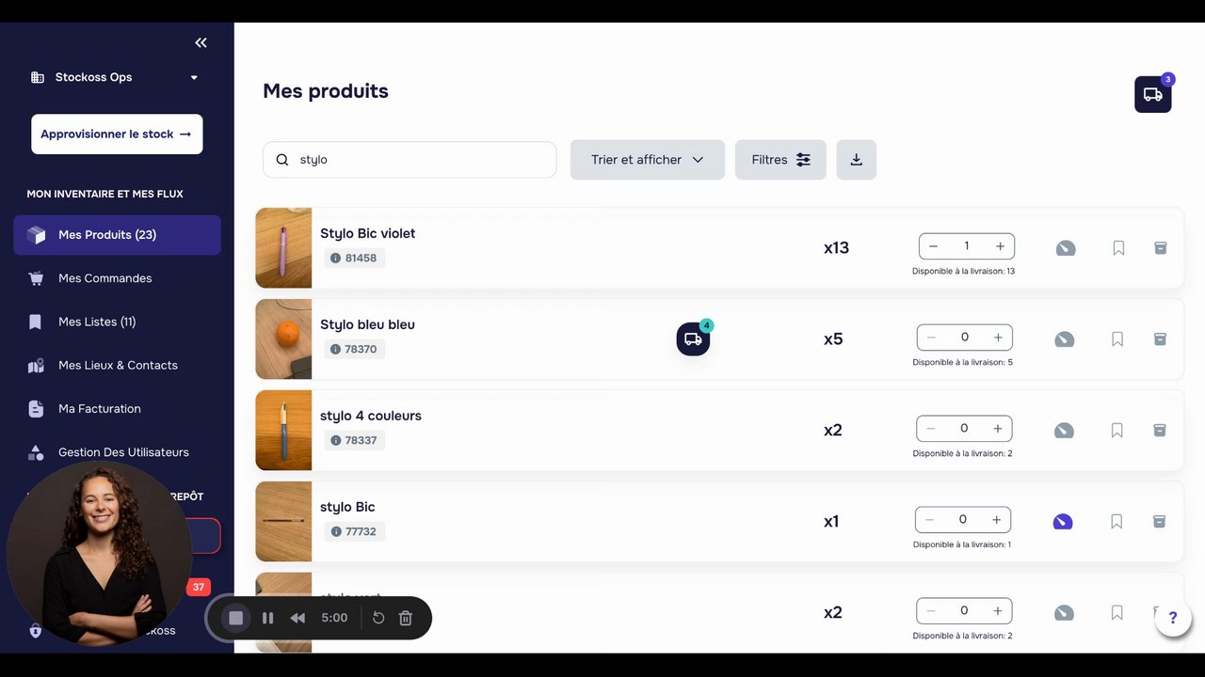Open the Stylo Bic violet thumbnail

pos(283,248)
